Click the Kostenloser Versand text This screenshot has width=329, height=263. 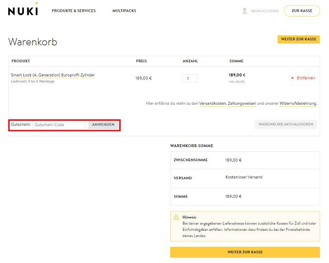click(244, 177)
